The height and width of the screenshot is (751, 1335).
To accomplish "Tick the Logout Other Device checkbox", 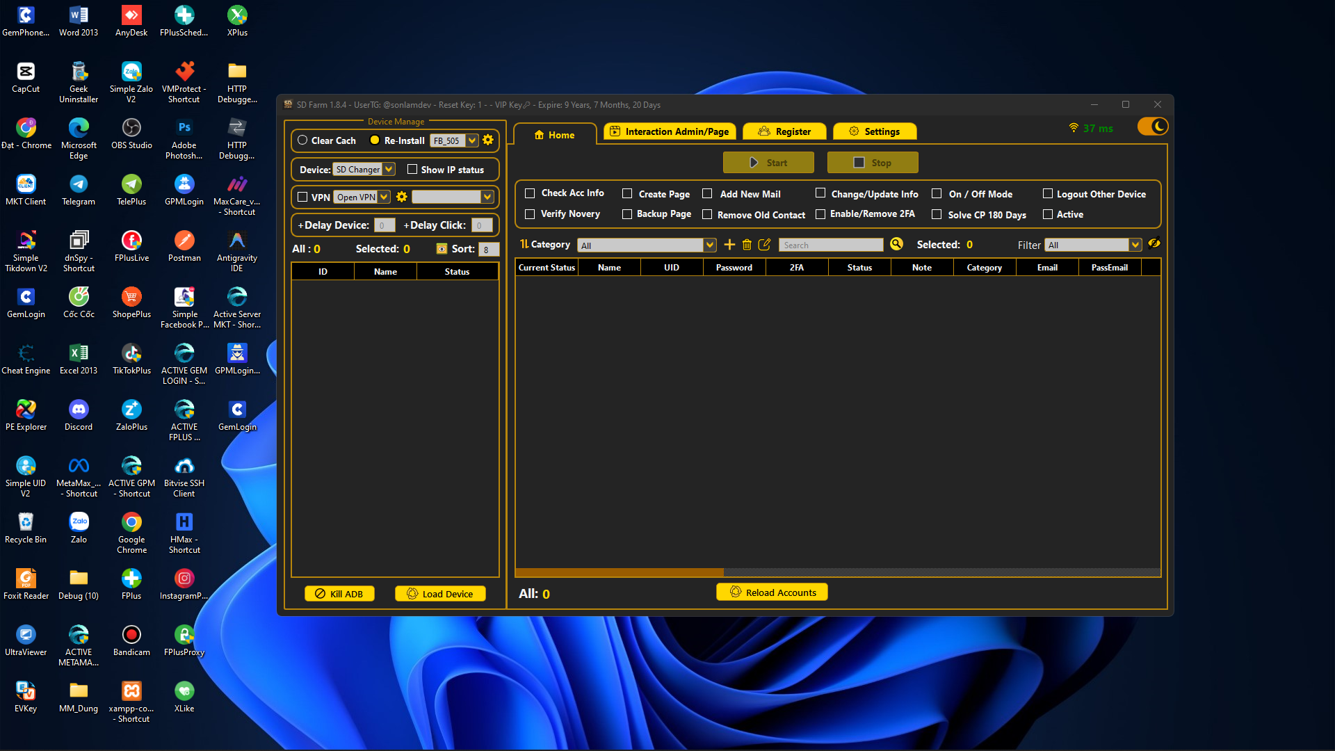I will coord(1048,193).
